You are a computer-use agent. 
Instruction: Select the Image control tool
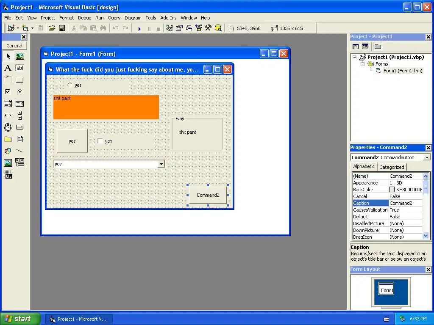(x=8, y=163)
